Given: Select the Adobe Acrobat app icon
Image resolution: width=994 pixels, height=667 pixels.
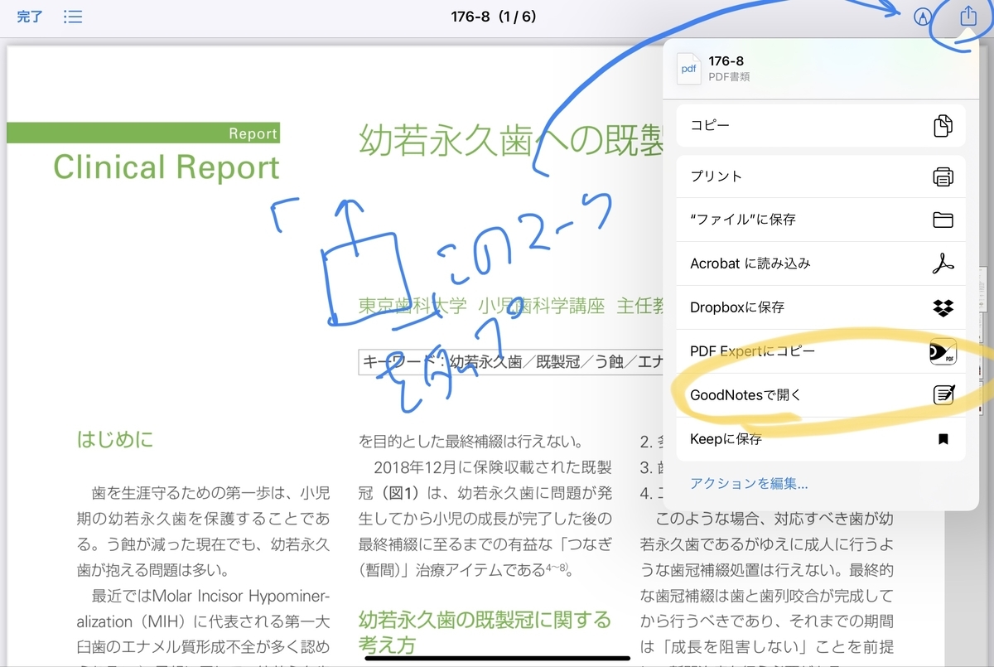Looking at the screenshot, I should [x=943, y=263].
